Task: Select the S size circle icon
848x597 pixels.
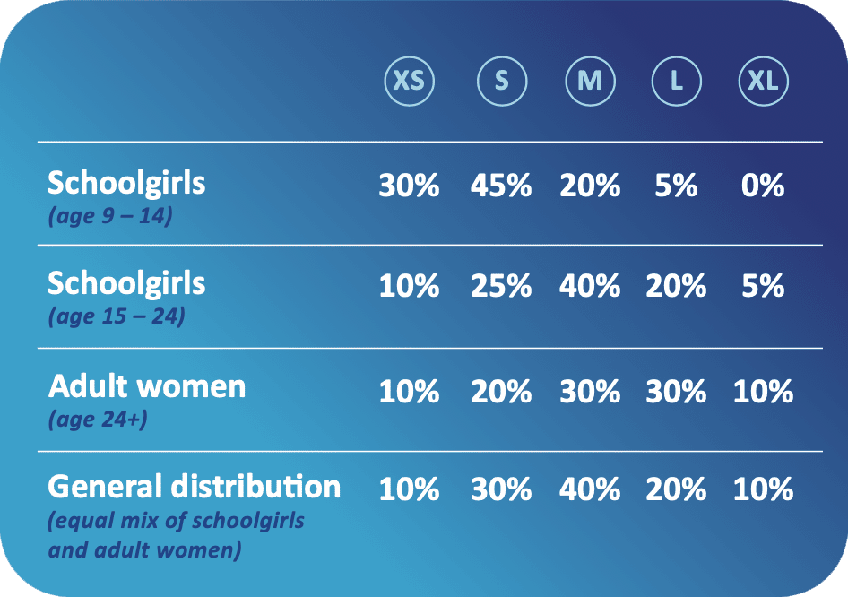Action: coord(502,81)
